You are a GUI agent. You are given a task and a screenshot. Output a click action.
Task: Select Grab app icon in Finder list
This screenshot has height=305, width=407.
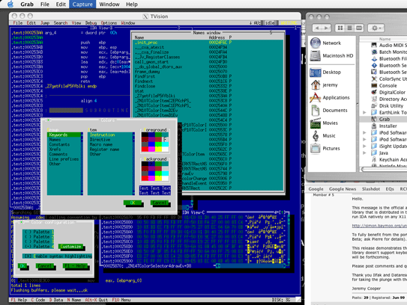click(374, 119)
